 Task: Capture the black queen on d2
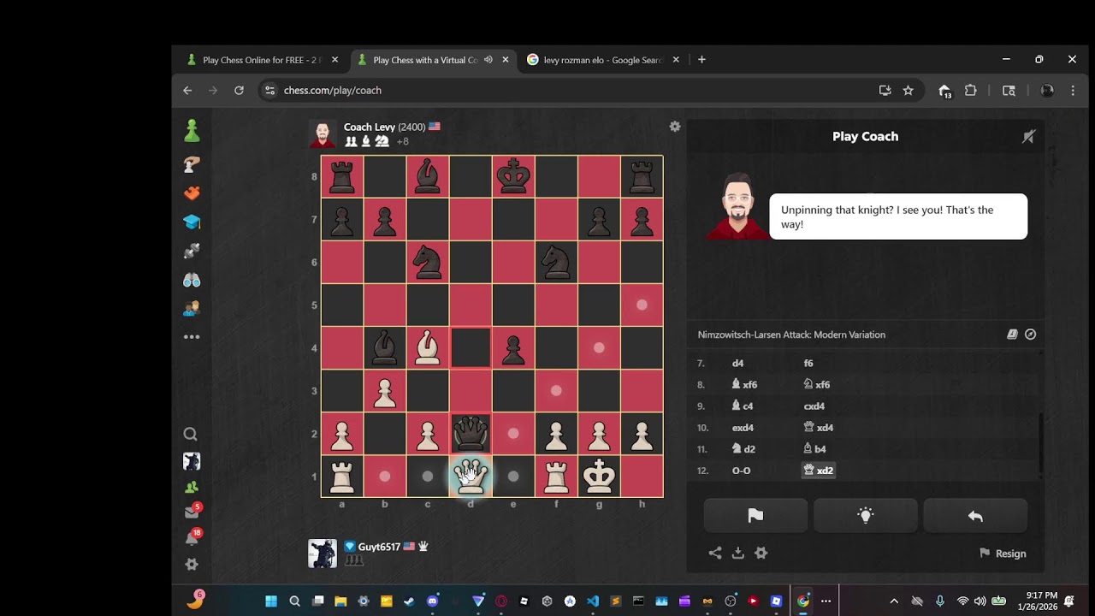(471, 434)
